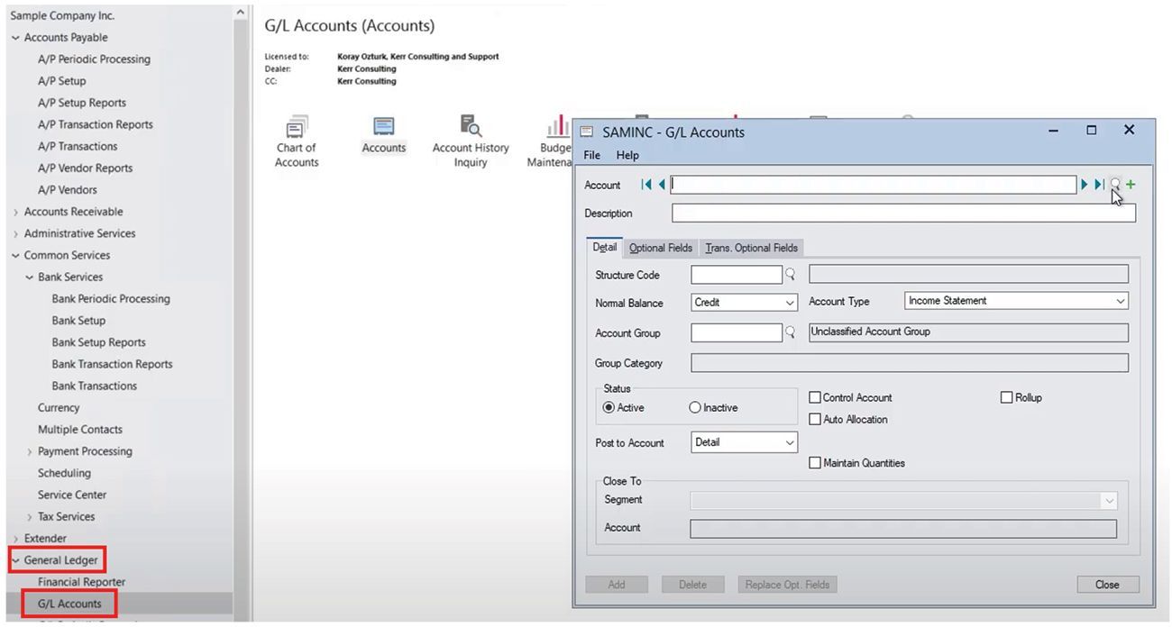Click the Close button in G/L Accounts dialog
The height and width of the screenshot is (627, 1172).
(1108, 585)
